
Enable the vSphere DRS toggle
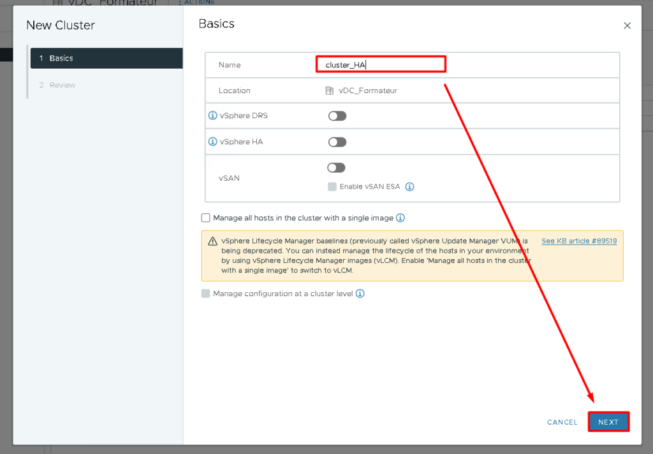tap(337, 115)
